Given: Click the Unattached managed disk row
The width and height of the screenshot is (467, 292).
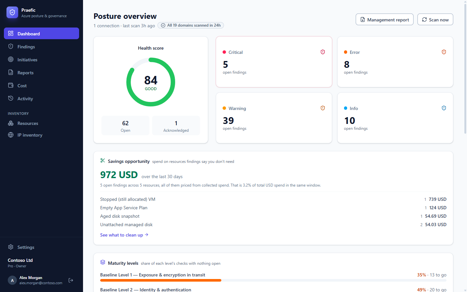Looking at the screenshot, I should point(273,225).
